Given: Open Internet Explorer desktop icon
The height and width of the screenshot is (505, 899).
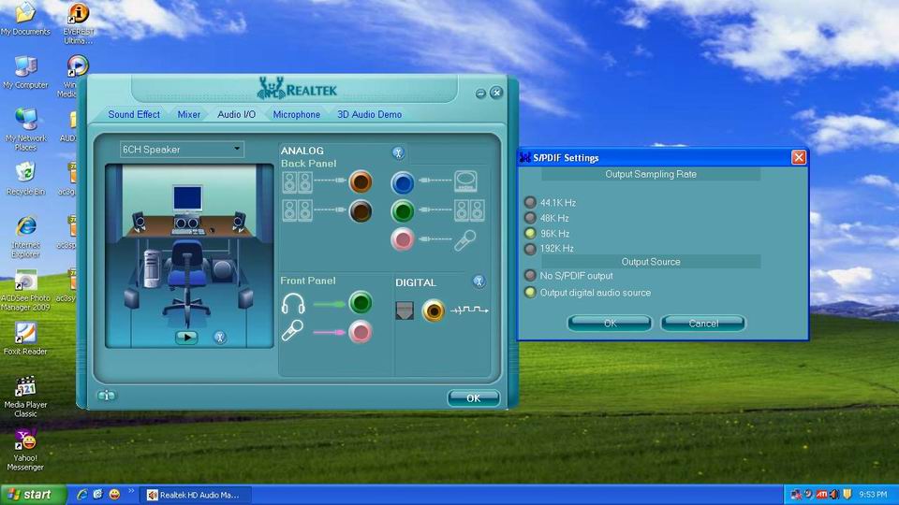Looking at the screenshot, I should (25, 237).
